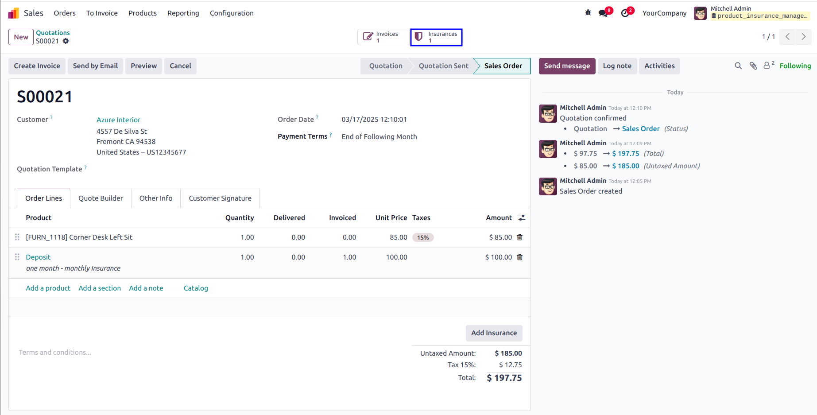Open optional columns settings in order lines
Viewport: 817px width, 415px height.
point(522,218)
